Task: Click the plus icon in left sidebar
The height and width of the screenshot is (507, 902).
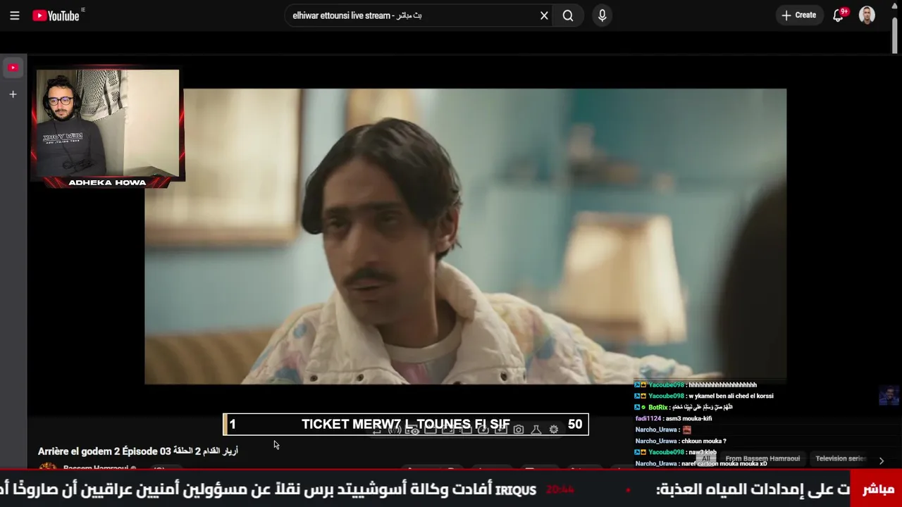Action: (13, 94)
